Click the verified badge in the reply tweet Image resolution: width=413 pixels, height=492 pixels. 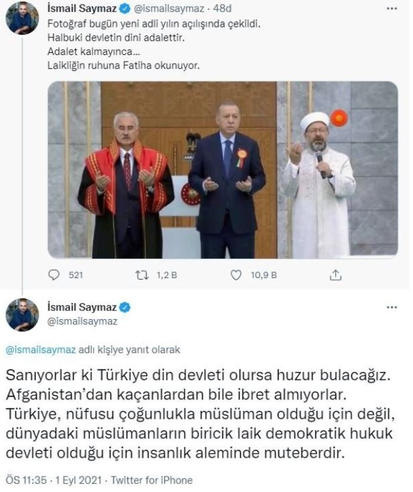(125, 307)
